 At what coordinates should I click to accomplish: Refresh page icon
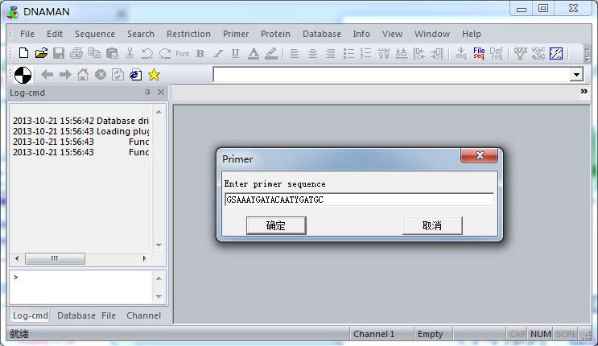[x=118, y=74]
